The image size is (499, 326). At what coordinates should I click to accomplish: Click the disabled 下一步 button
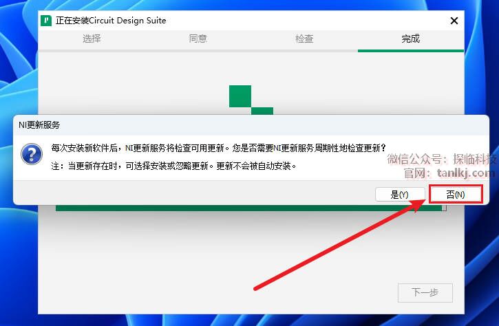tap(425, 292)
